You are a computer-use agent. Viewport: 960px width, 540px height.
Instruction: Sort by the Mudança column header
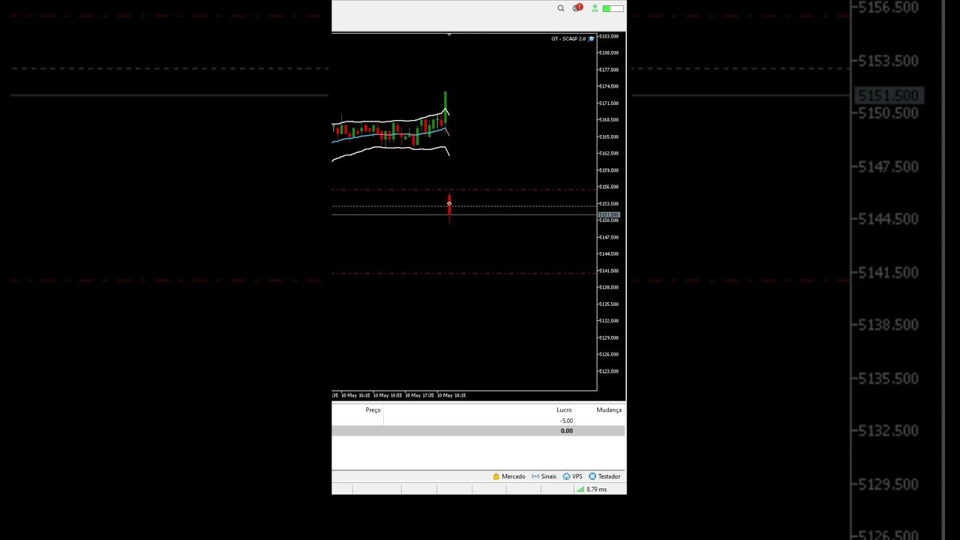coord(609,410)
